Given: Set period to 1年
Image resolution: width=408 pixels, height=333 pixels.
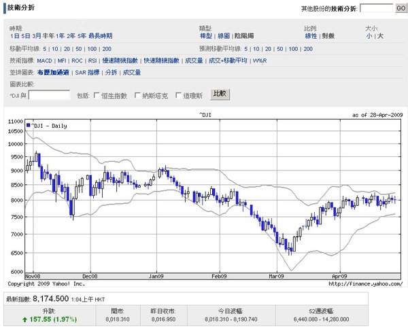Looking at the screenshot, I should (61, 36).
